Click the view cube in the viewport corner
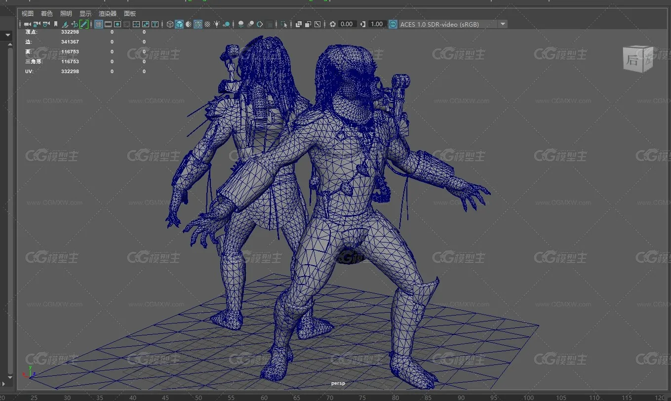The height and width of the screenshot is (401, 671). pos(638,59)
